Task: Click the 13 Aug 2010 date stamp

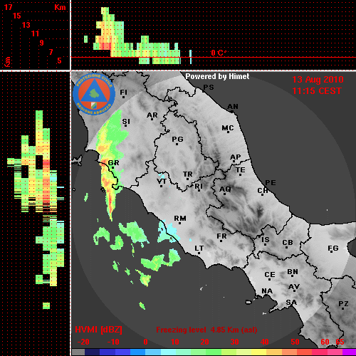Action: tap(318, 80)
